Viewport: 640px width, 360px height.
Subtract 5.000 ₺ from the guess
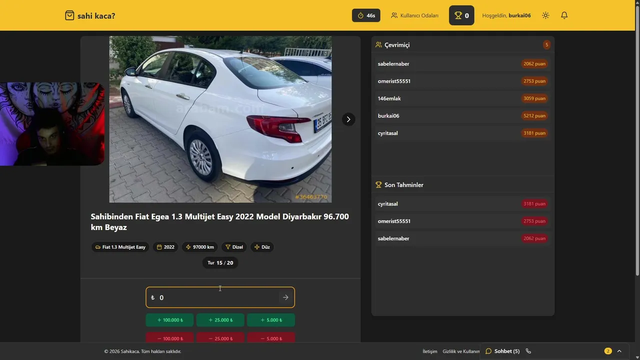coord(270,338)
